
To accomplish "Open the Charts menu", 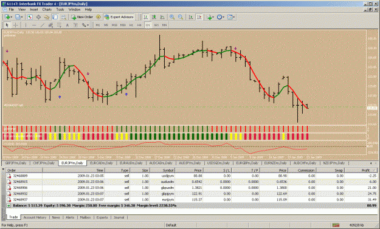I will (x=47, y=10).
